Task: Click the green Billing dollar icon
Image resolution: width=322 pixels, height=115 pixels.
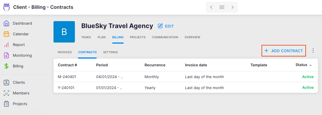Action: (6, 66)
